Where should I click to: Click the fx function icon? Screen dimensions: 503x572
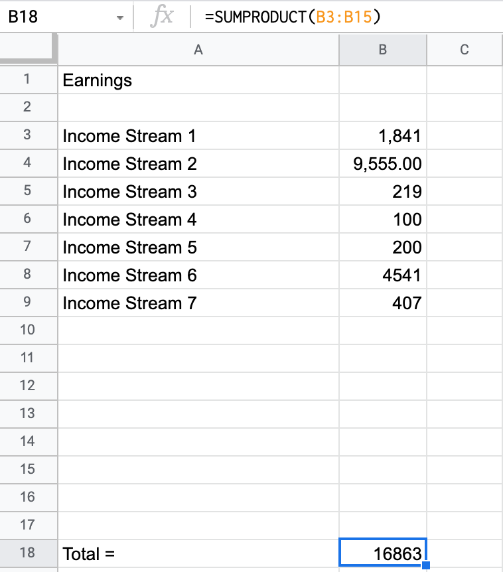click(162, 17)
